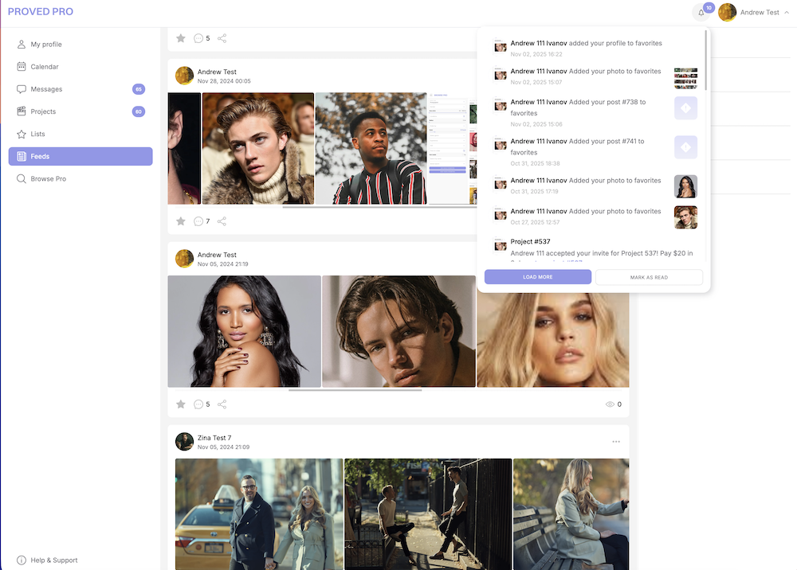Select the Feeds sidebar item
This screenshot has width=797, height=570.
80,156
